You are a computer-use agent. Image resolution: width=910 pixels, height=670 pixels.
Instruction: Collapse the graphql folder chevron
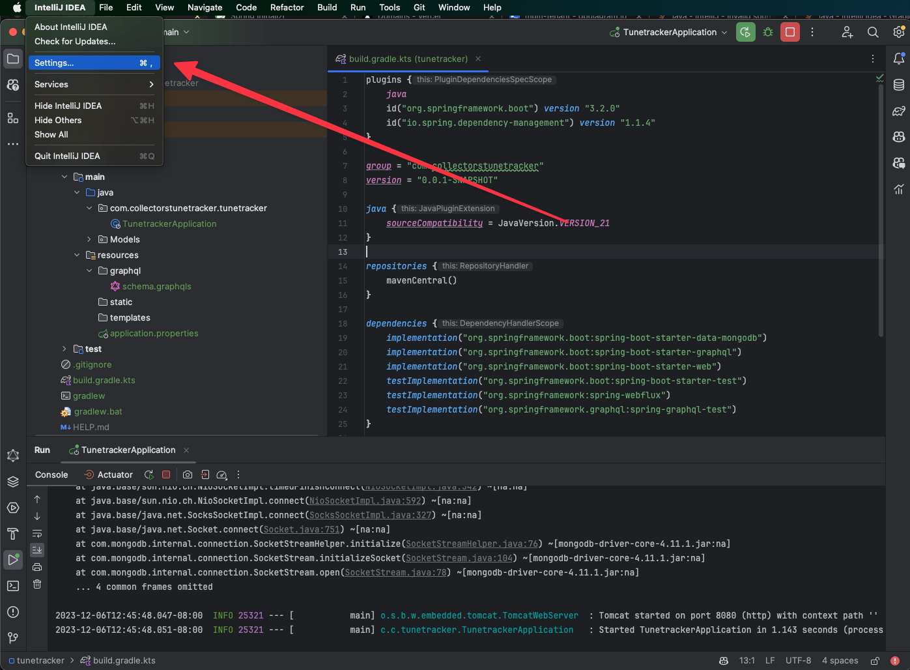89,270
